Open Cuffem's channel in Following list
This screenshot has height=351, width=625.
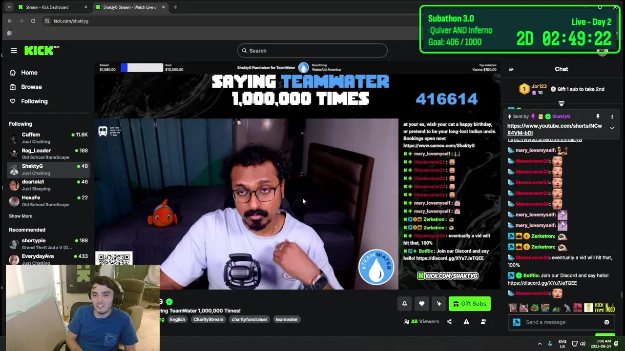click(48, 138)
